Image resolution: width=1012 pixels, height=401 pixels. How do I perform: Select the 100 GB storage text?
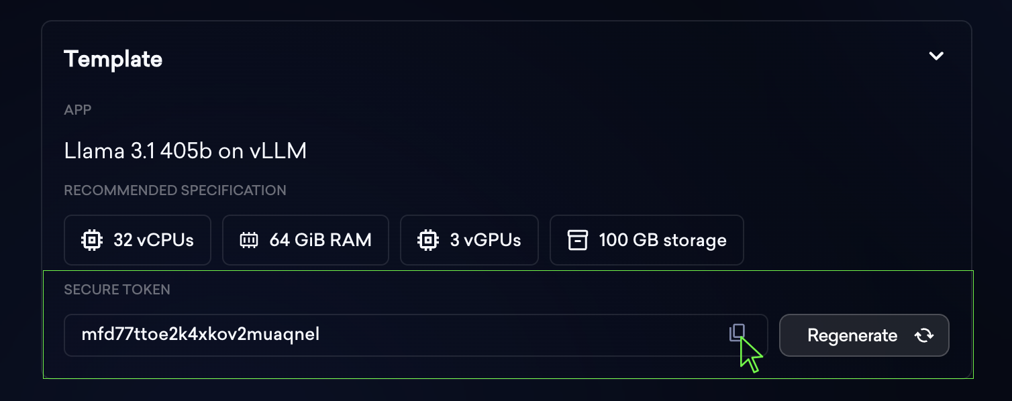pyautogui.click(x=662, y=240)
